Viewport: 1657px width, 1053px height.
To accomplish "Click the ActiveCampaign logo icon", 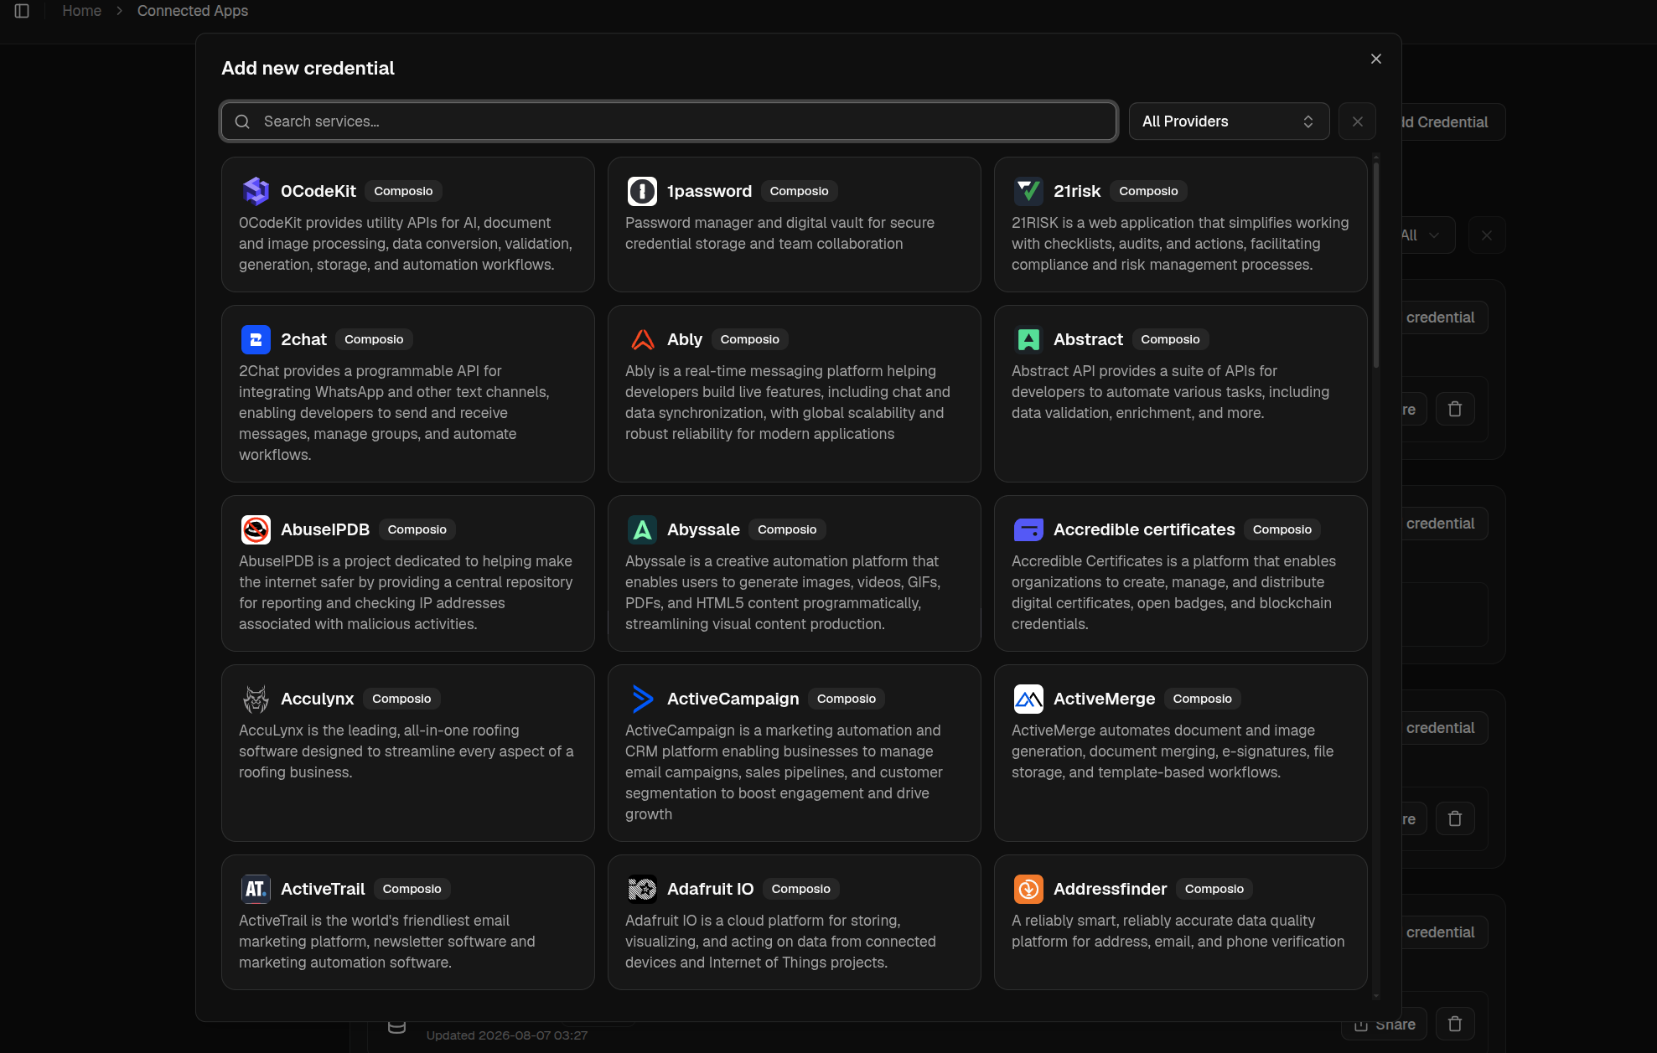I will pos(642,699).
